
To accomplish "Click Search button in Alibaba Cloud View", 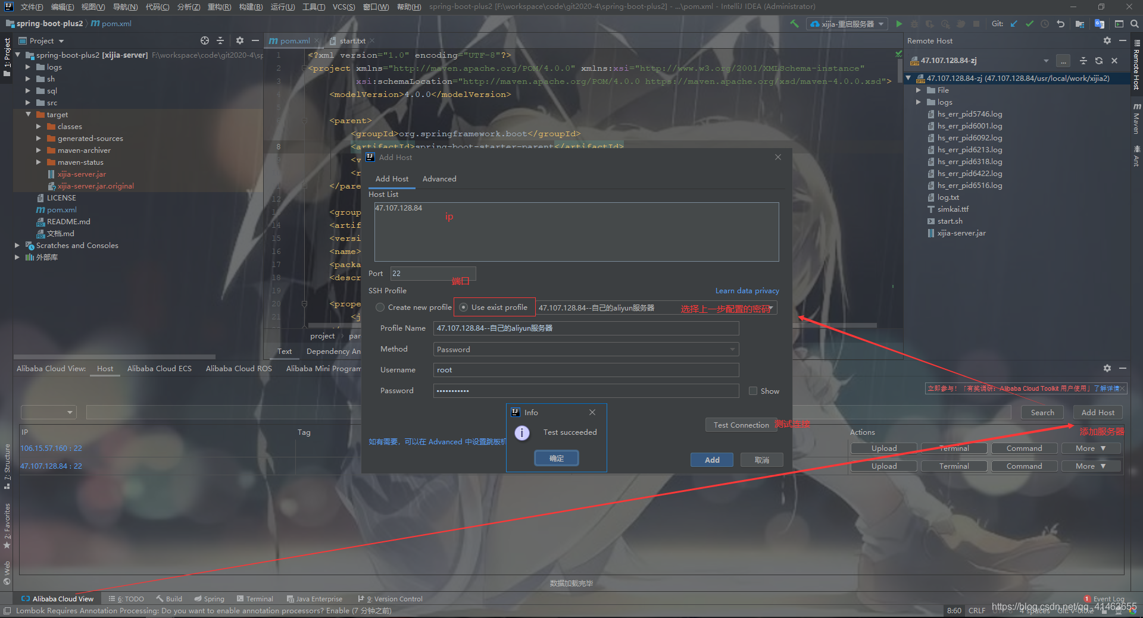I will coord(1042,412).
